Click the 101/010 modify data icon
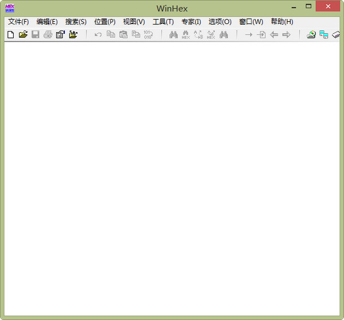Viewport: 344px width, 320px height. (148, 34)
